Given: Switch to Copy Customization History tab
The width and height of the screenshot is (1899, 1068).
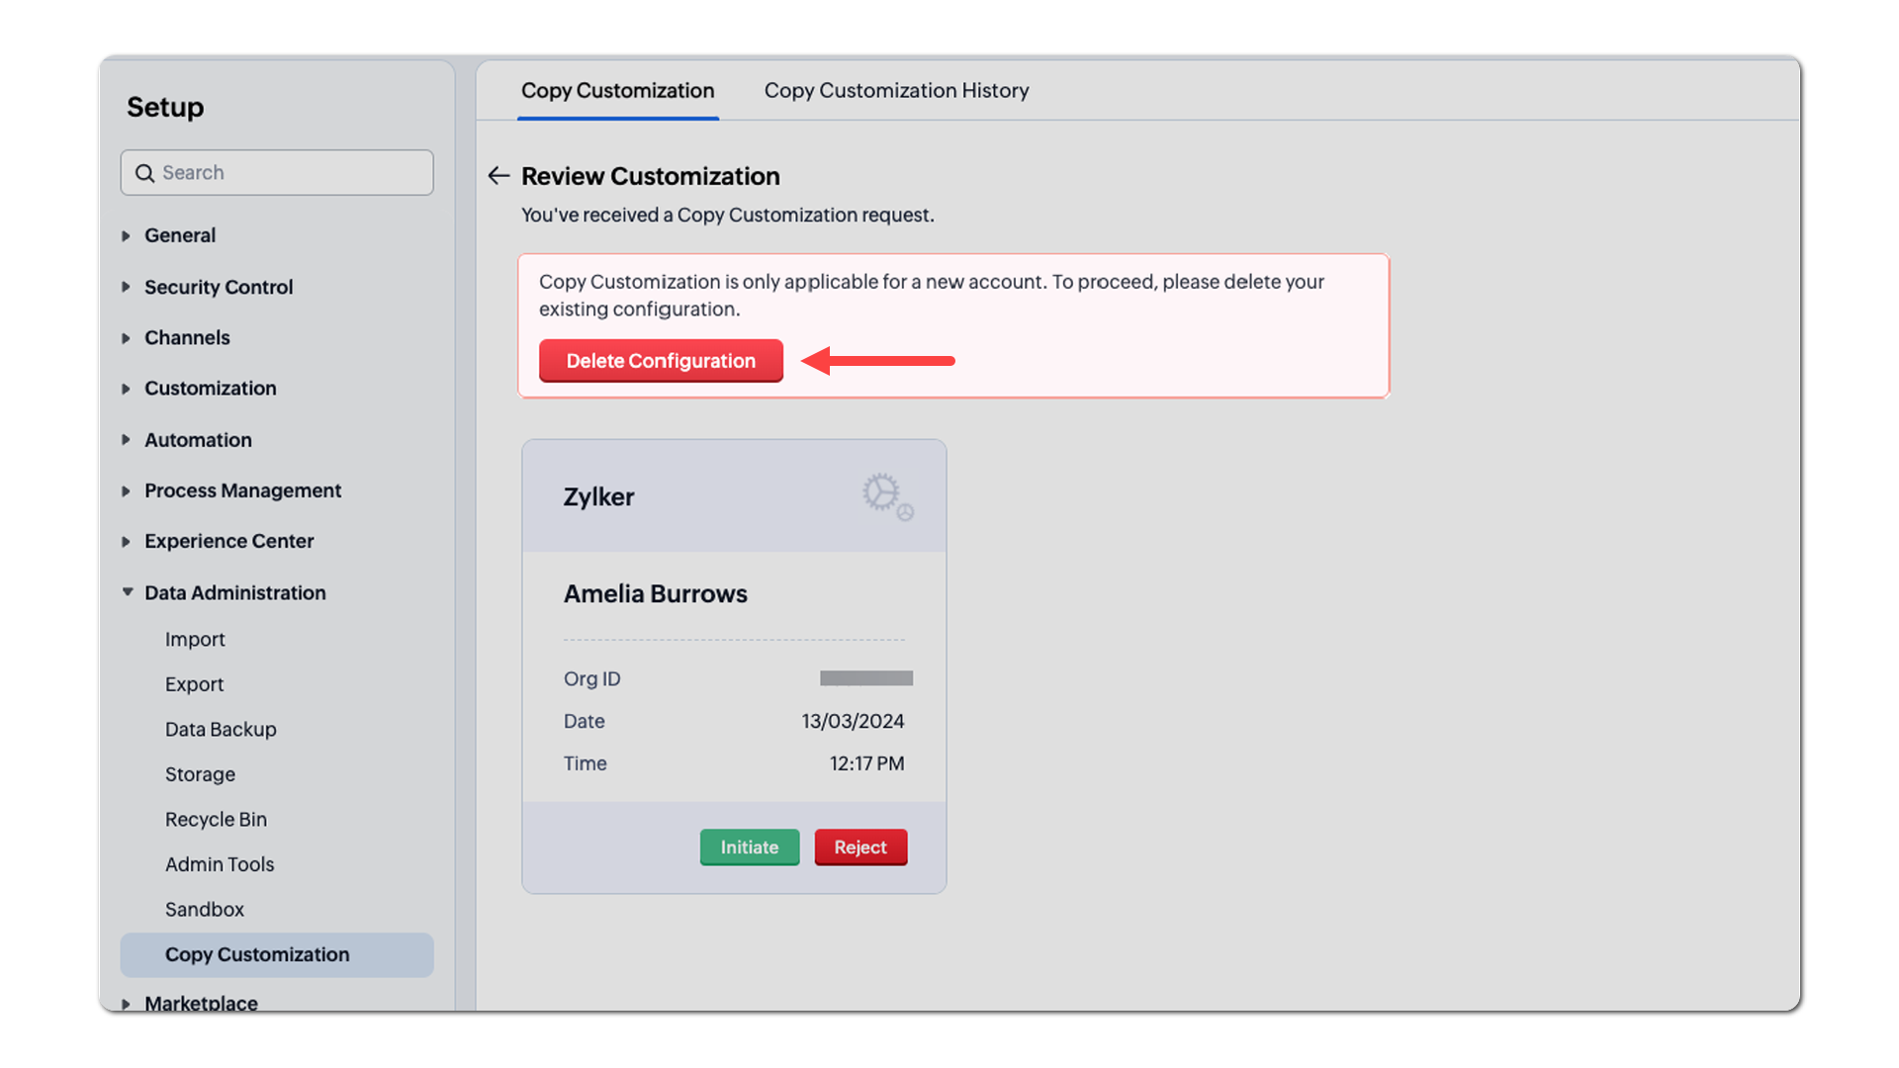Looking at the screenshot, I should 896,91.
